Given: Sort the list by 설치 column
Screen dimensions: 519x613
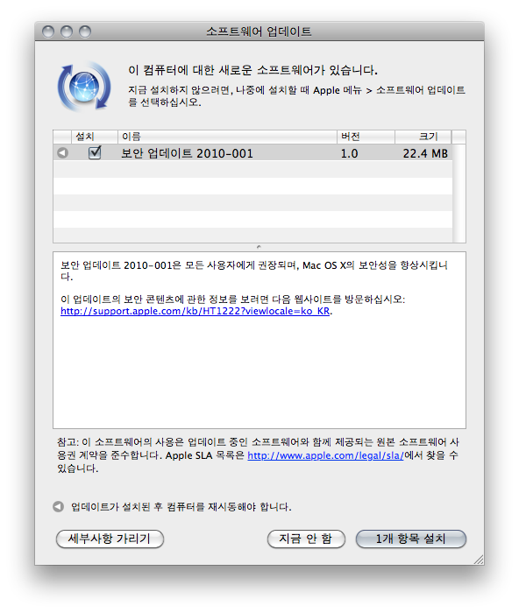Looking at the screenshot, I should pyautogui.click(x=95, y=137).
